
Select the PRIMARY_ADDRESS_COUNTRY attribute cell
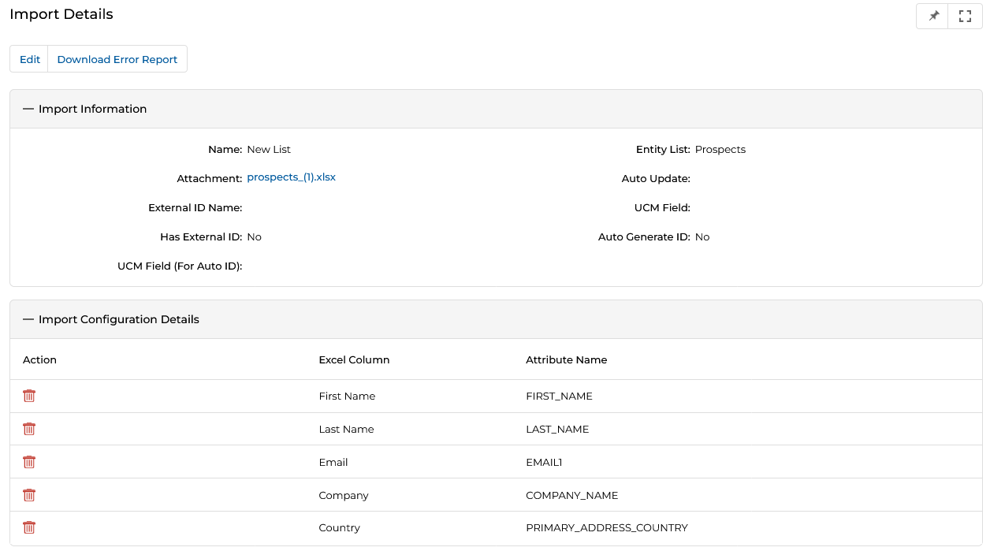(607, 527)
